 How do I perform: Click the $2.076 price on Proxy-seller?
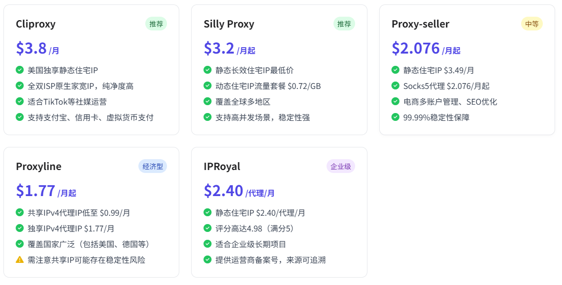415,48
